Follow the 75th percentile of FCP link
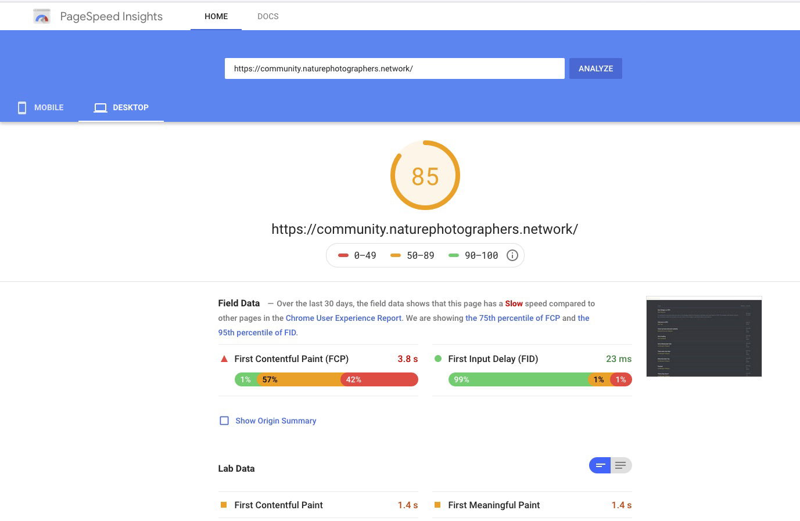Screen dimensions: 800x521 (x=512, y=318)
